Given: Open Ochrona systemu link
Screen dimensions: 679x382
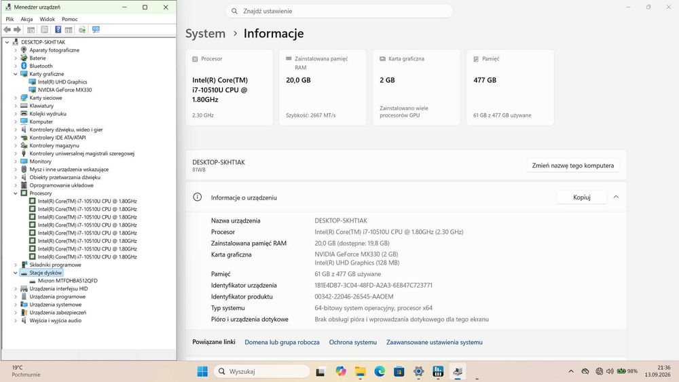Looking at the screenshot, I should click(x=353, y=342).
